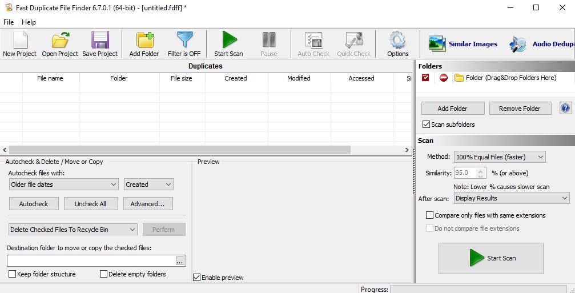Click the red exclude icon in Folders
Image resolution: width=575 pixels, height=293 pixels.
[443, 78]
